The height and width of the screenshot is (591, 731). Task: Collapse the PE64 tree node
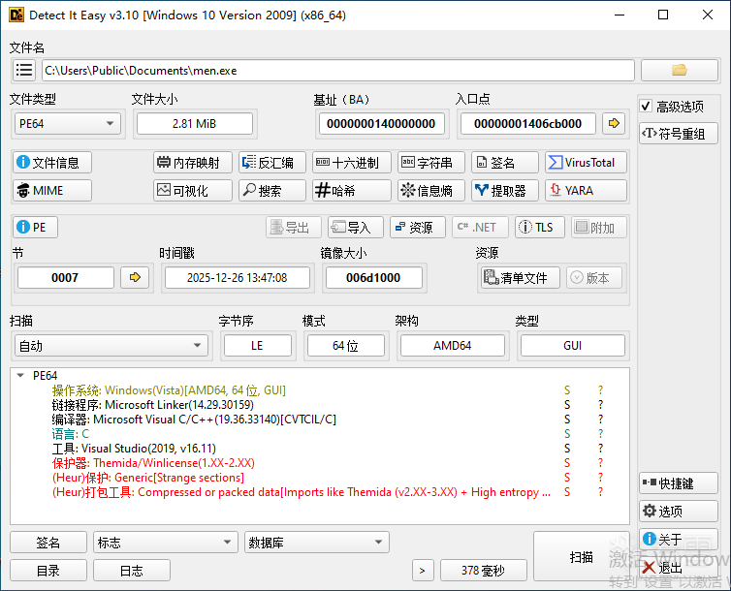[20, 376]
